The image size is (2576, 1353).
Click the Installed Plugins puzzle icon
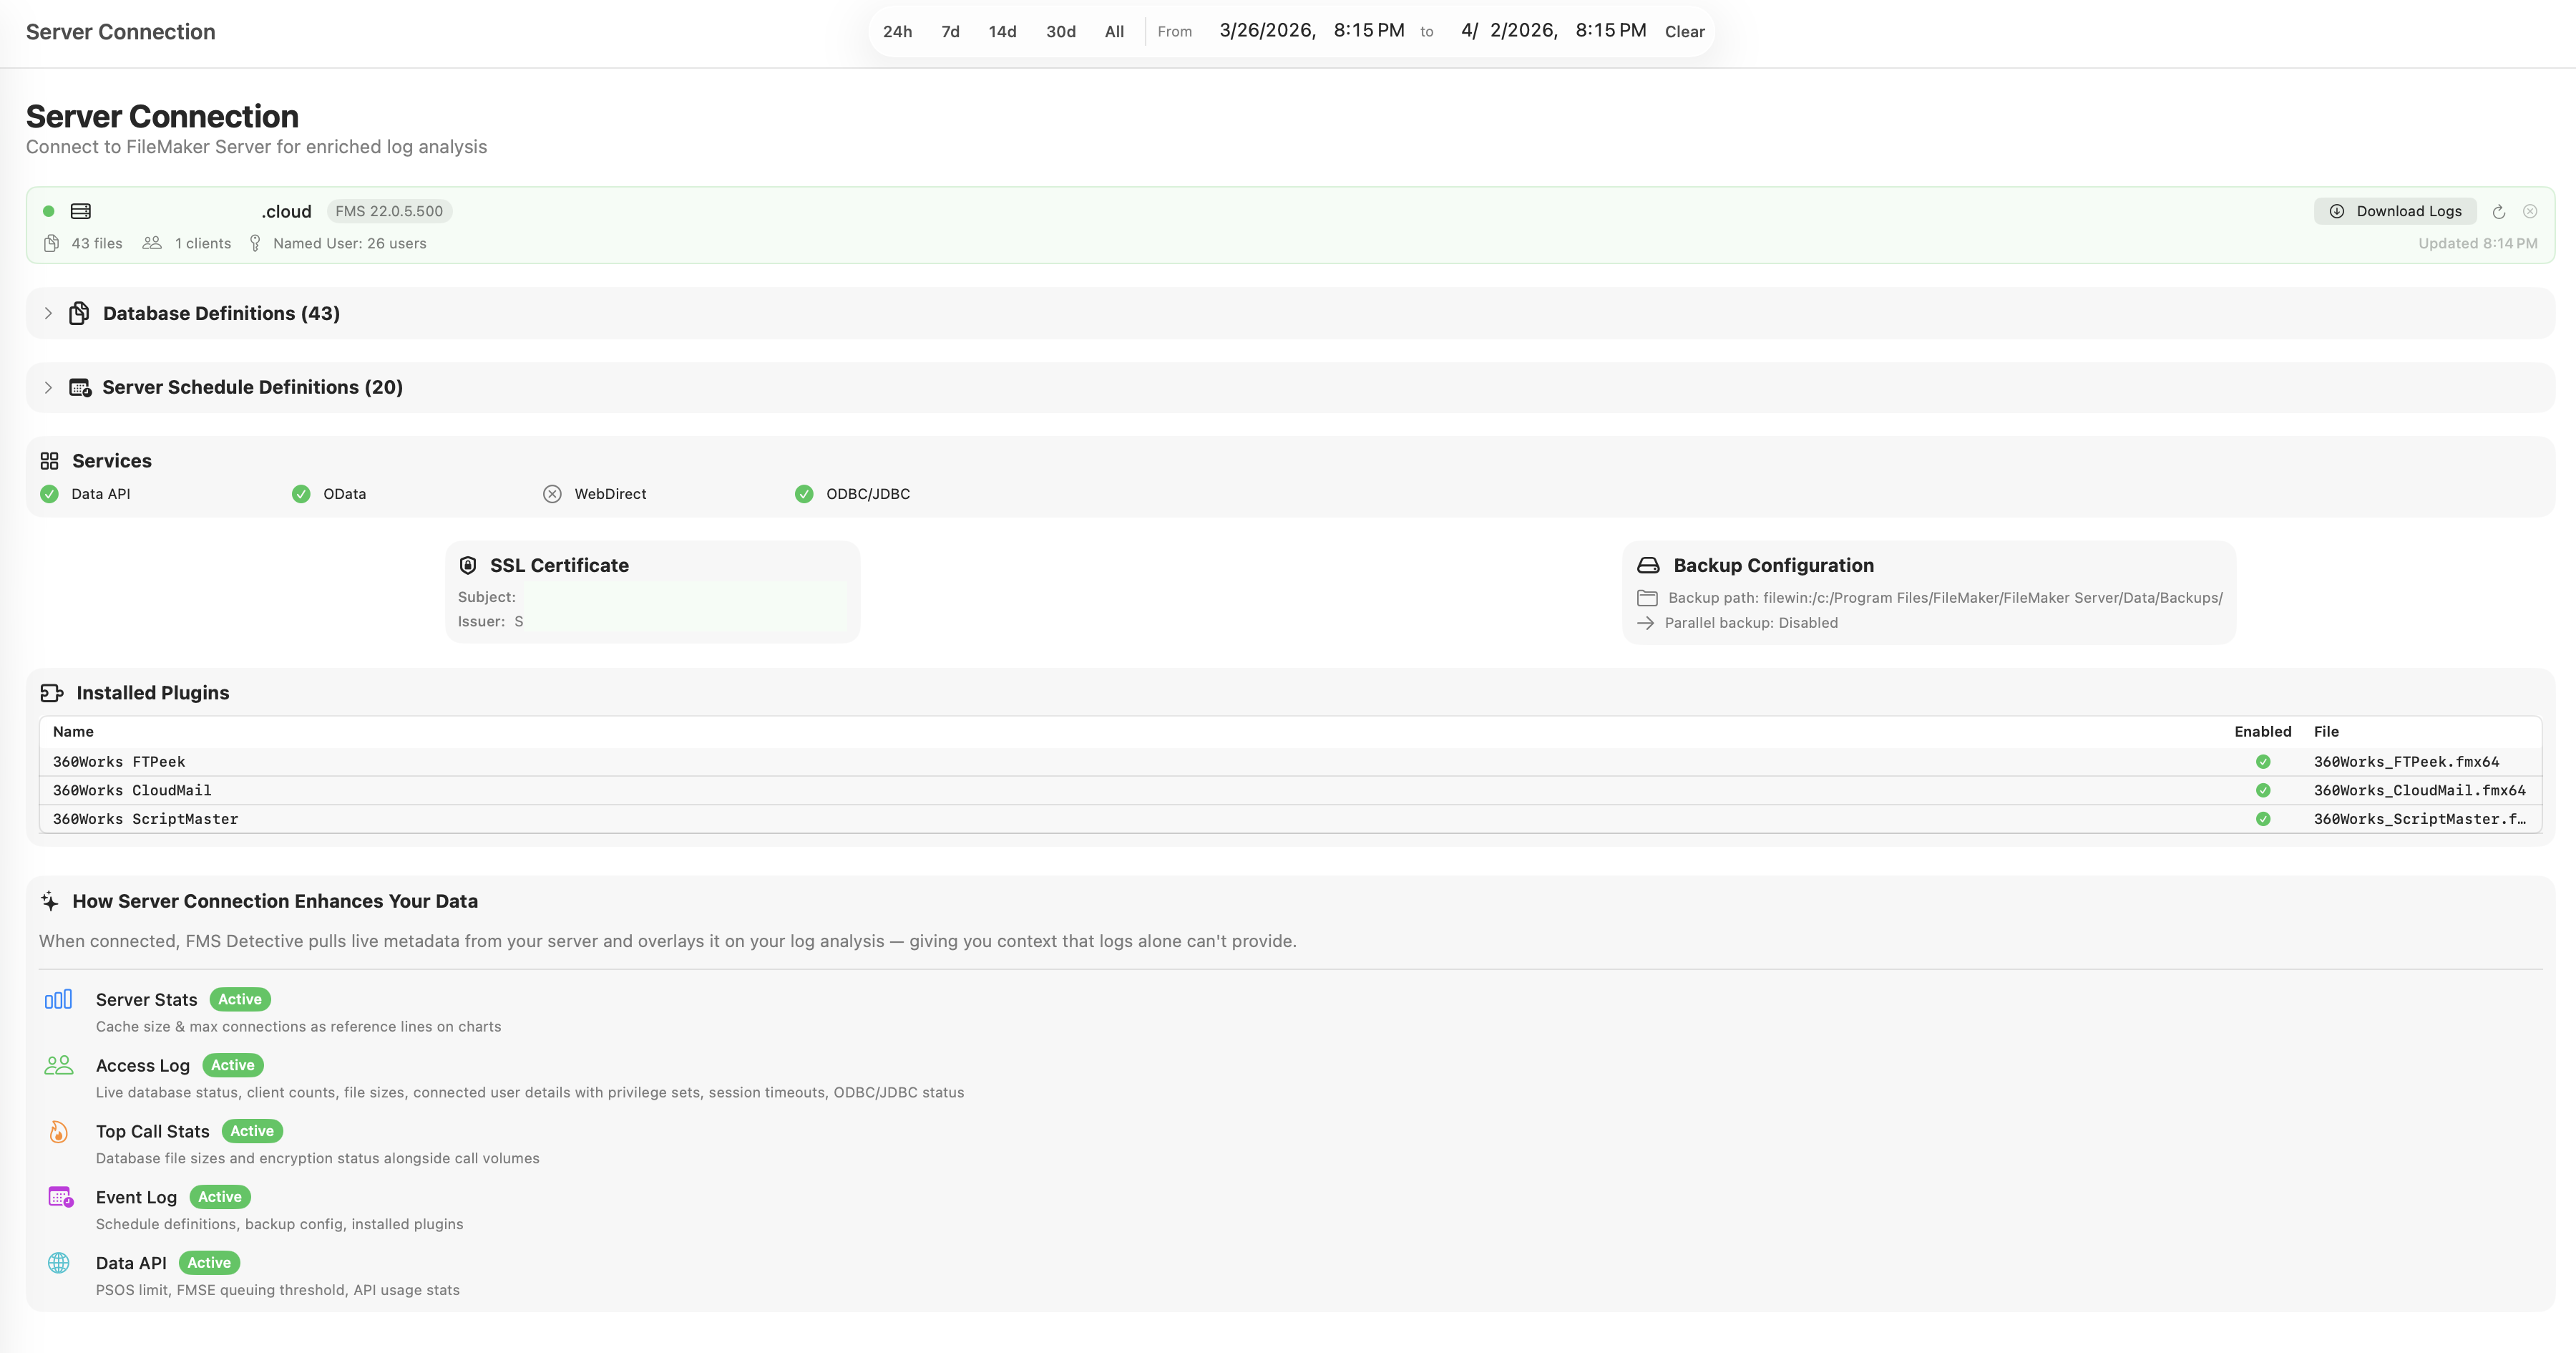(52, 692)
